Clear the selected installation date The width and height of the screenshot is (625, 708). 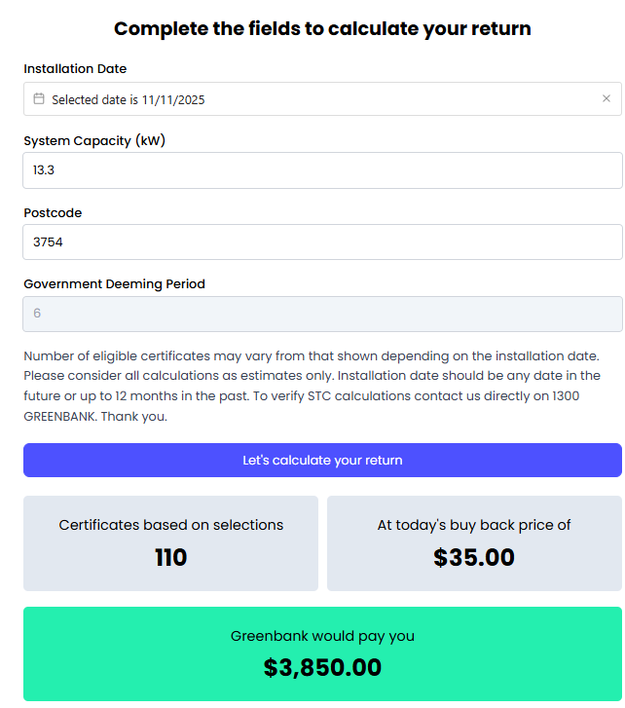click(x=607, y=98)
